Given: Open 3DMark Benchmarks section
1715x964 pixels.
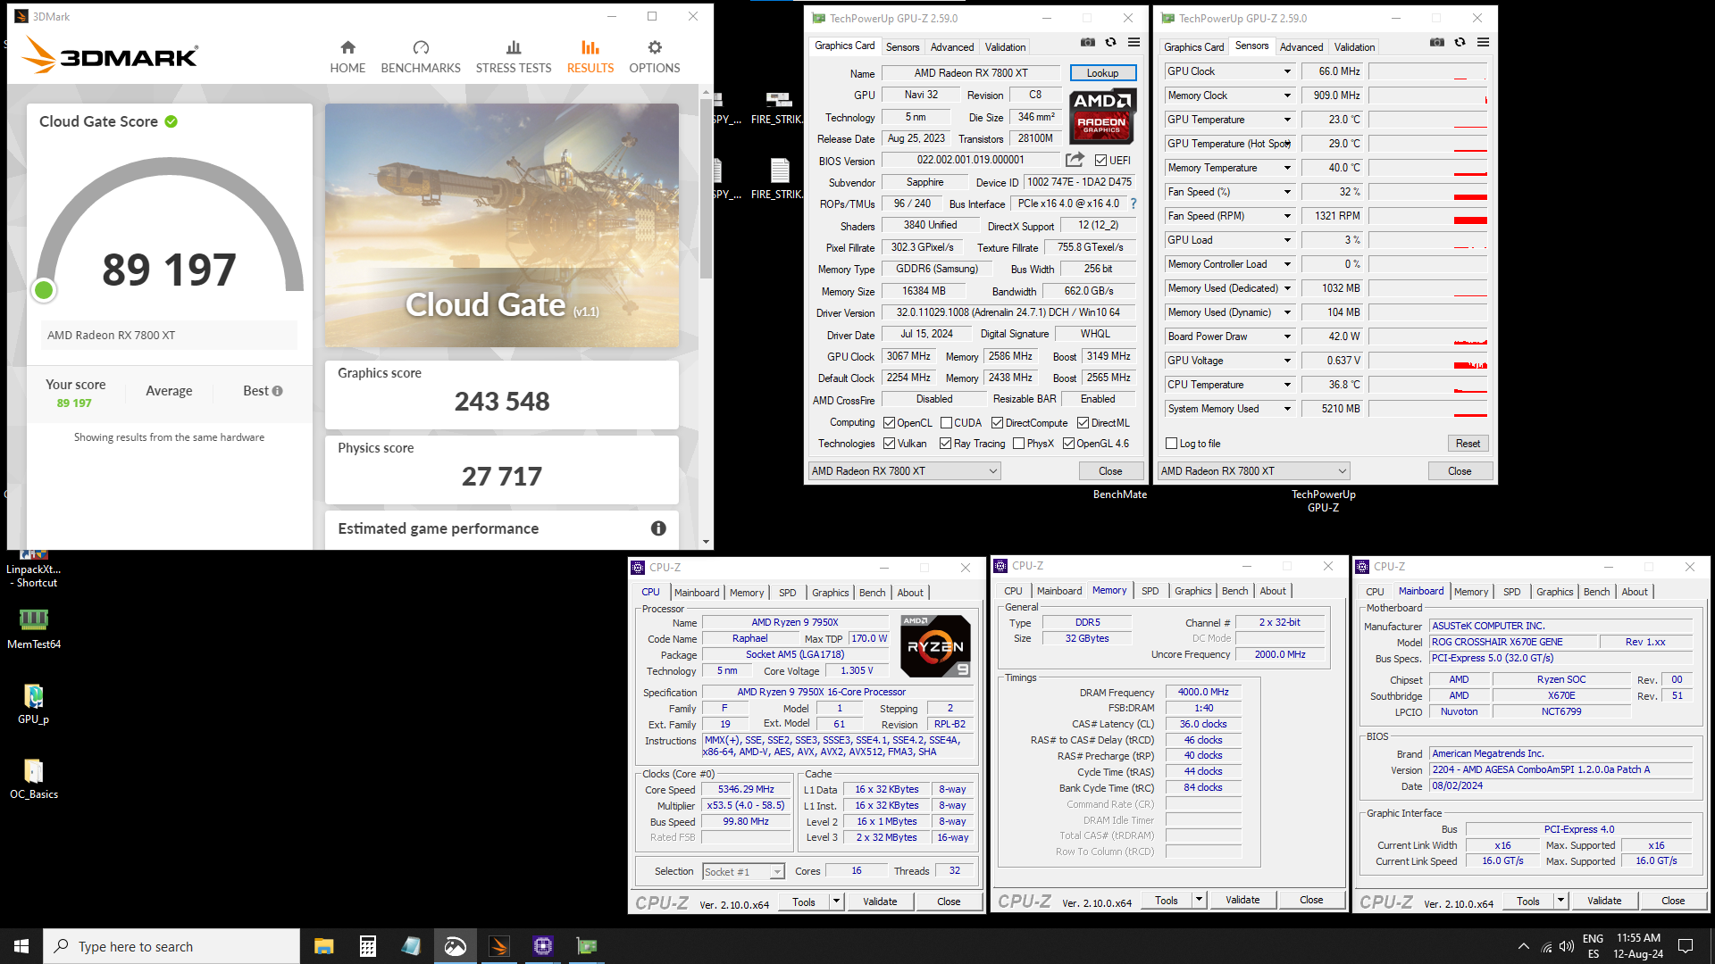Looking at the screenshot, I should click(421, 56).
